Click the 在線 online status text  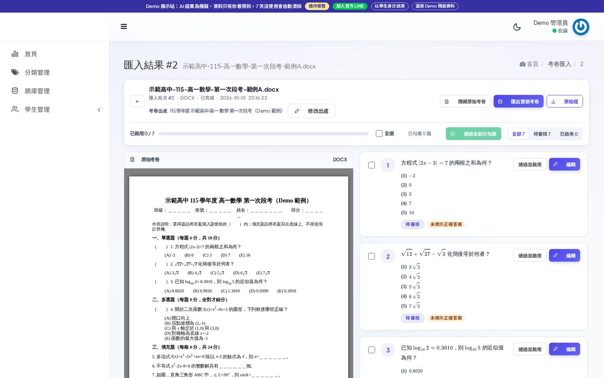click(x=563, y=31)
